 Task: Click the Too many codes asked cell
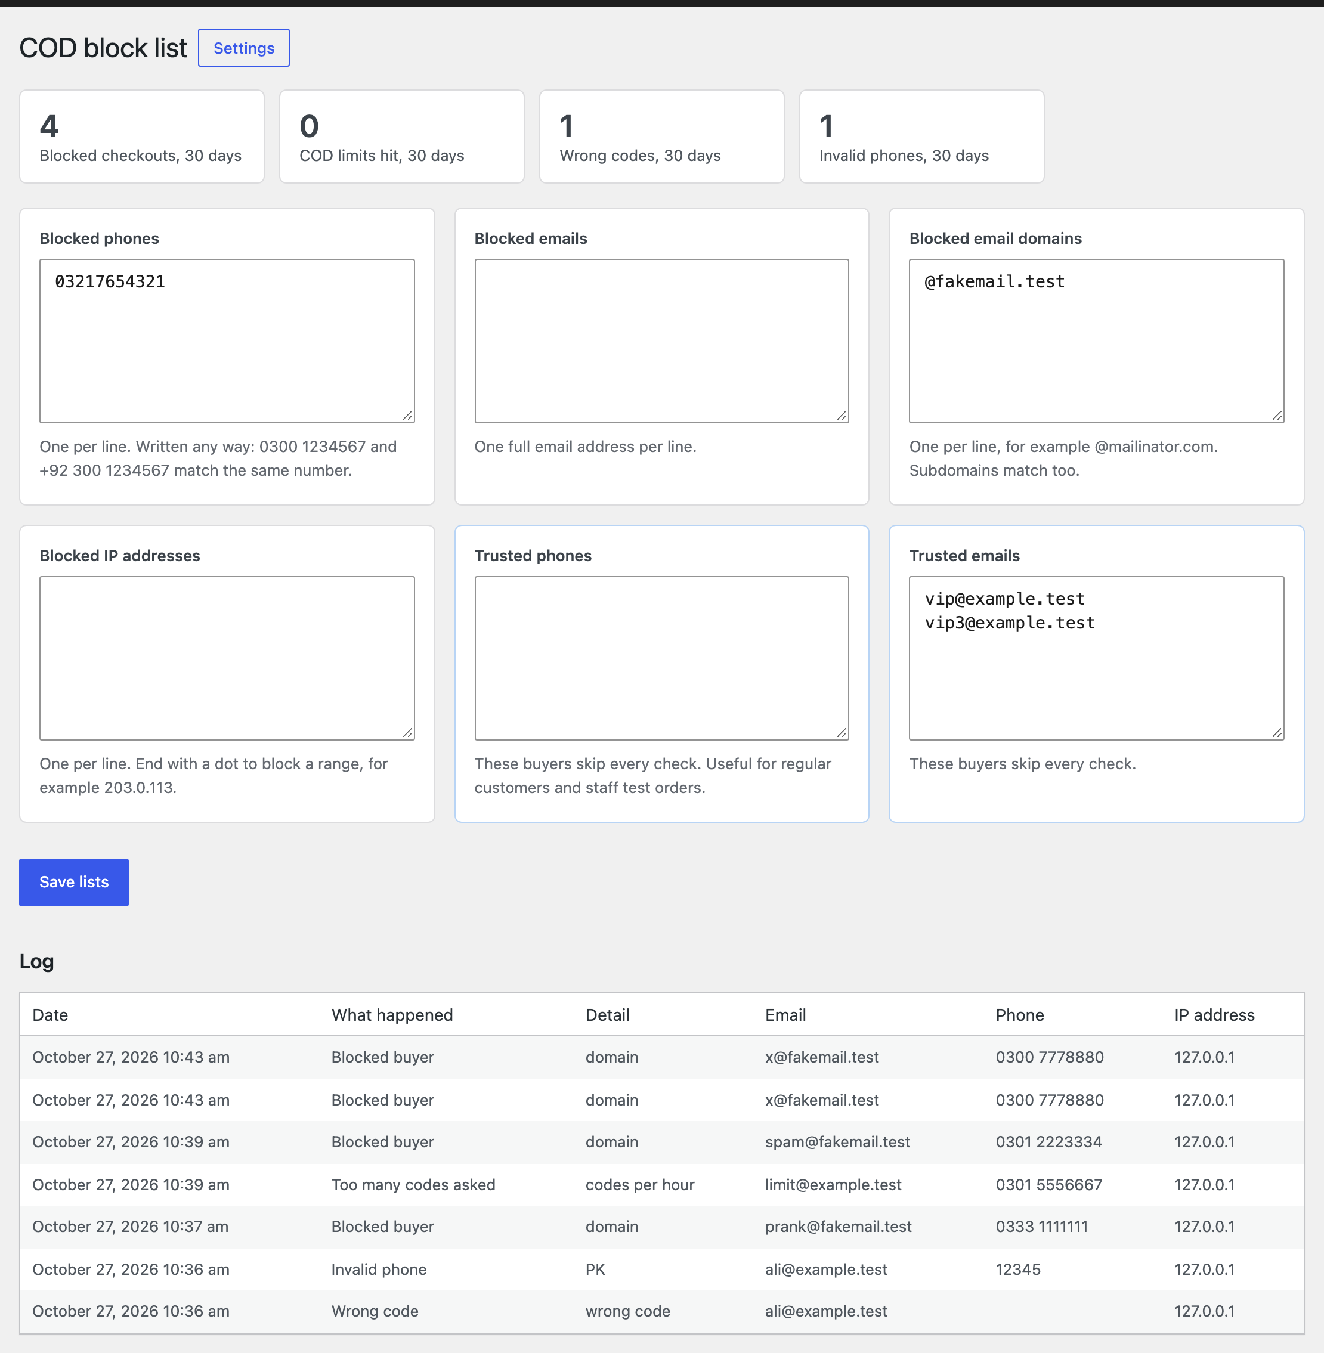[x=413, y=1184]
